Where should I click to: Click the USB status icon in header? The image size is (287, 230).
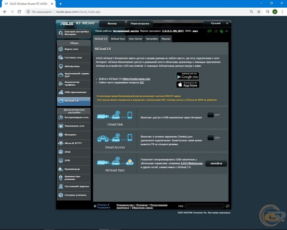227,31
